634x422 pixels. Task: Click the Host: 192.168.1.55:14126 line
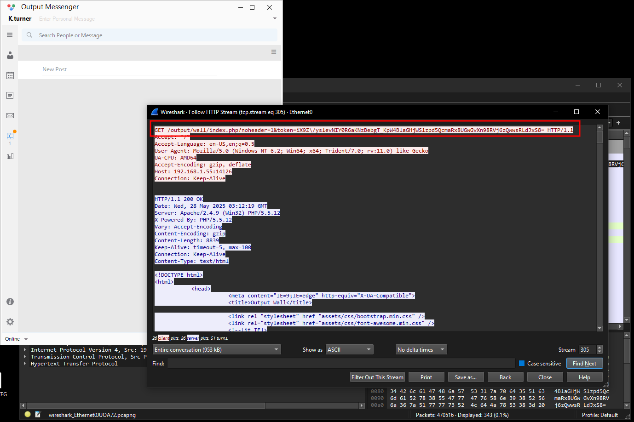click(193, 171)
